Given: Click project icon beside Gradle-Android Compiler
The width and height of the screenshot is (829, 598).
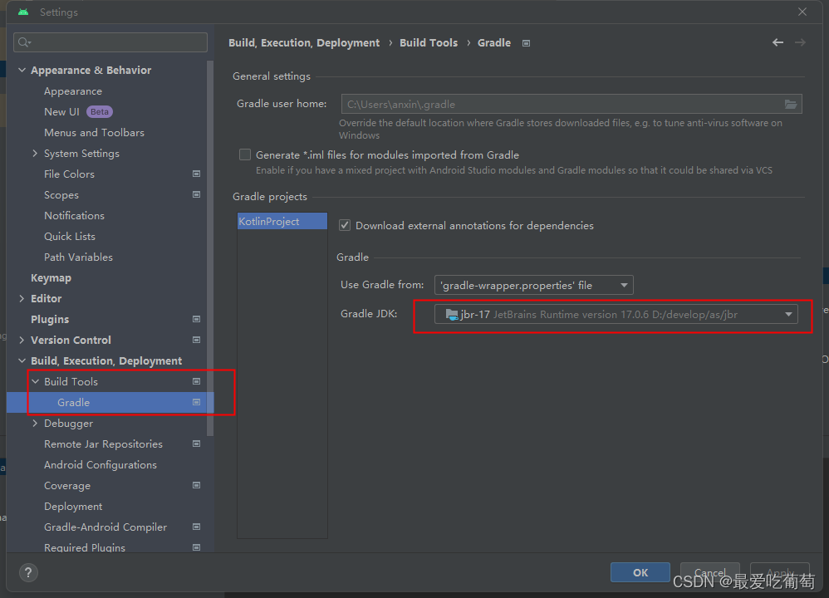Looking at the screenshot, I should tap(196, 527).
